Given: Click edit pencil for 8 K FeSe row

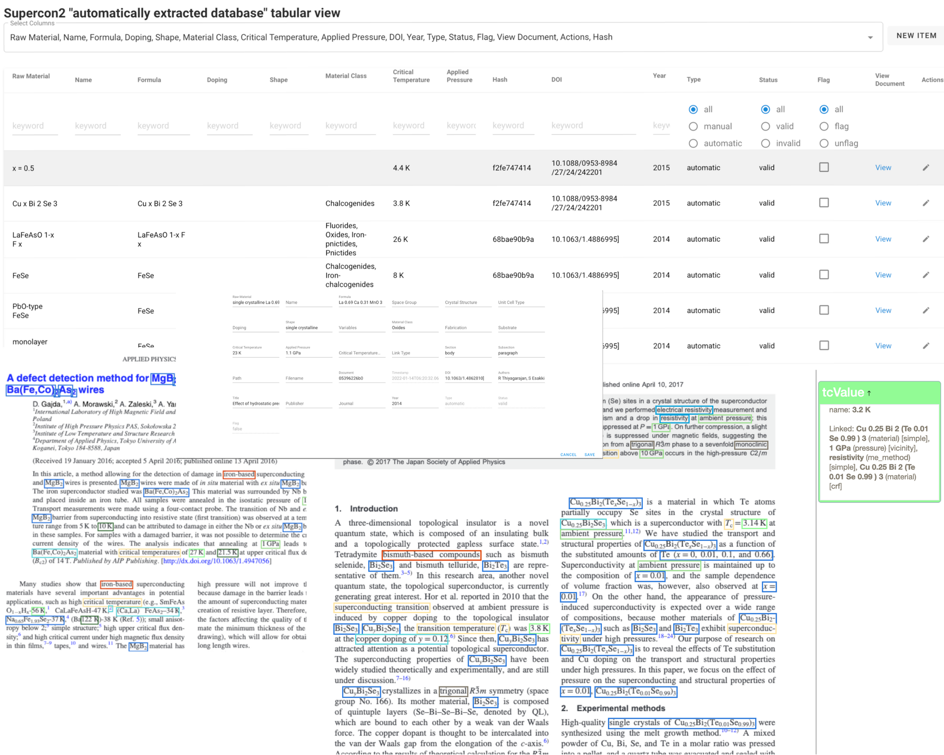Looking at the screenshot, I should (x=925, y=275).
